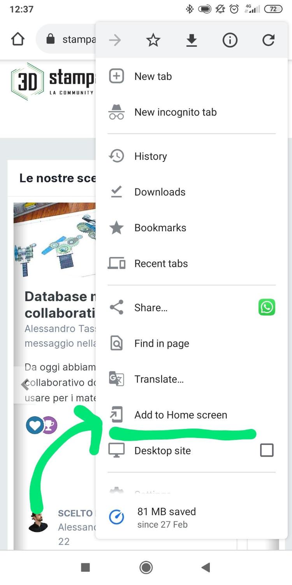Open a New incognito tab

pos(175,112)
